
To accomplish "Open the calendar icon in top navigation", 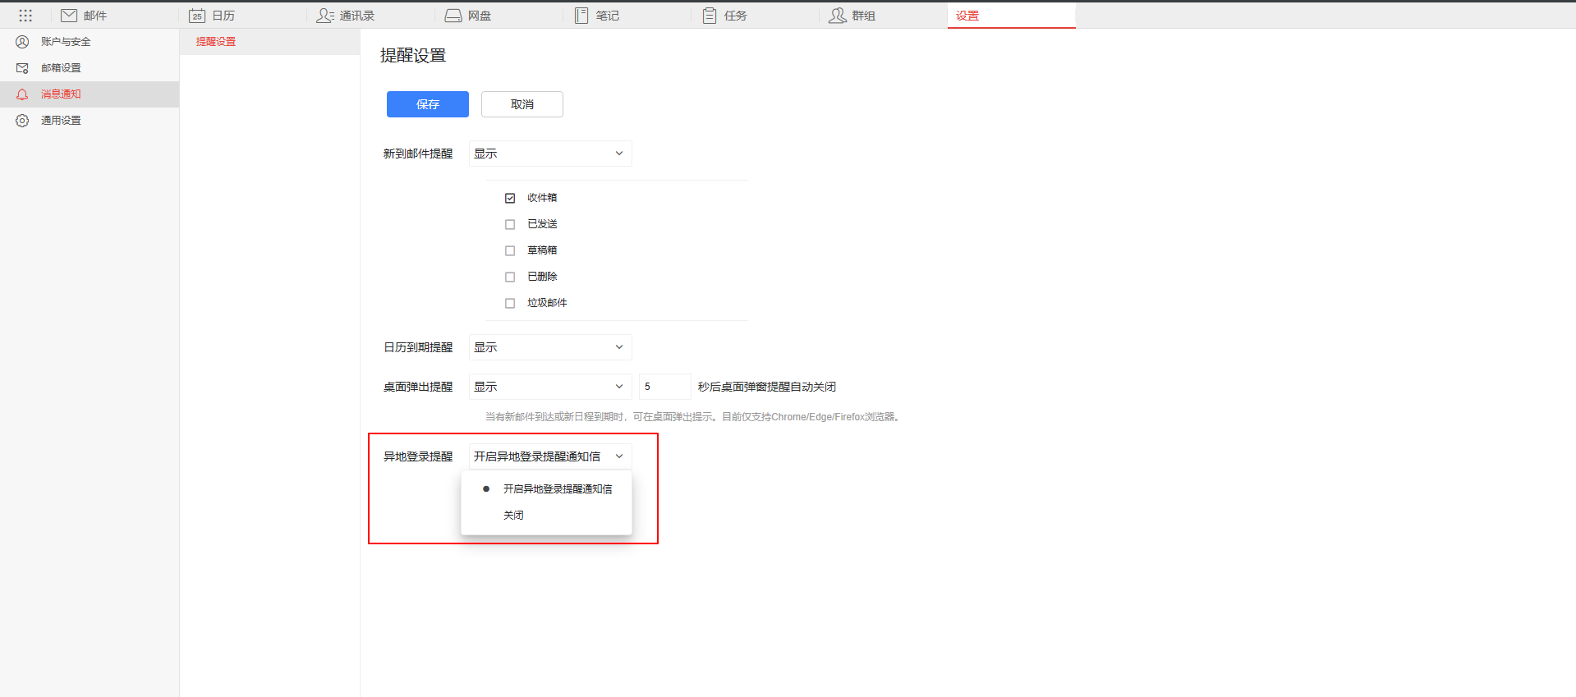I will (x=197, y=16).
